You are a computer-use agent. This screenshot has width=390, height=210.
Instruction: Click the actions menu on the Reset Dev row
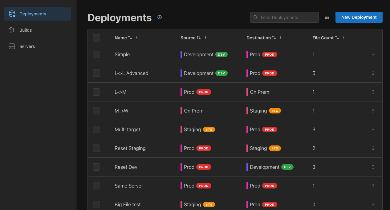coord(373,167)
